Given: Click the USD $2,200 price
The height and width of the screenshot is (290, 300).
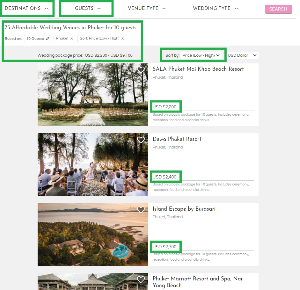Looking at the screenshot, I should 165,107.
